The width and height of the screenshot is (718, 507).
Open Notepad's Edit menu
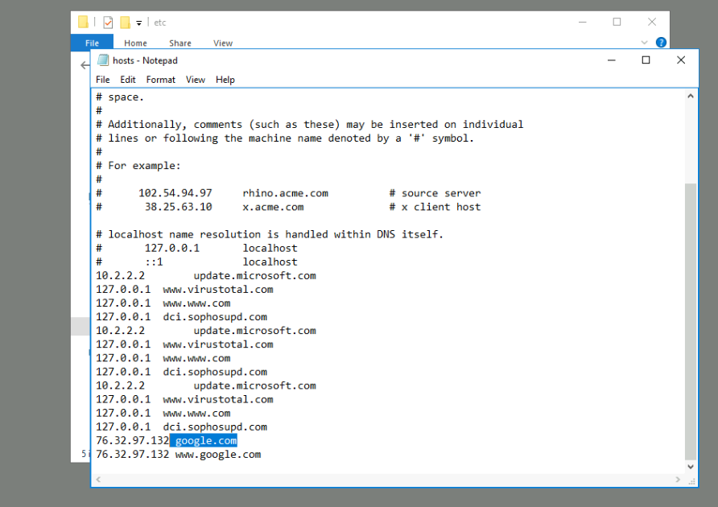click(128, 80)
